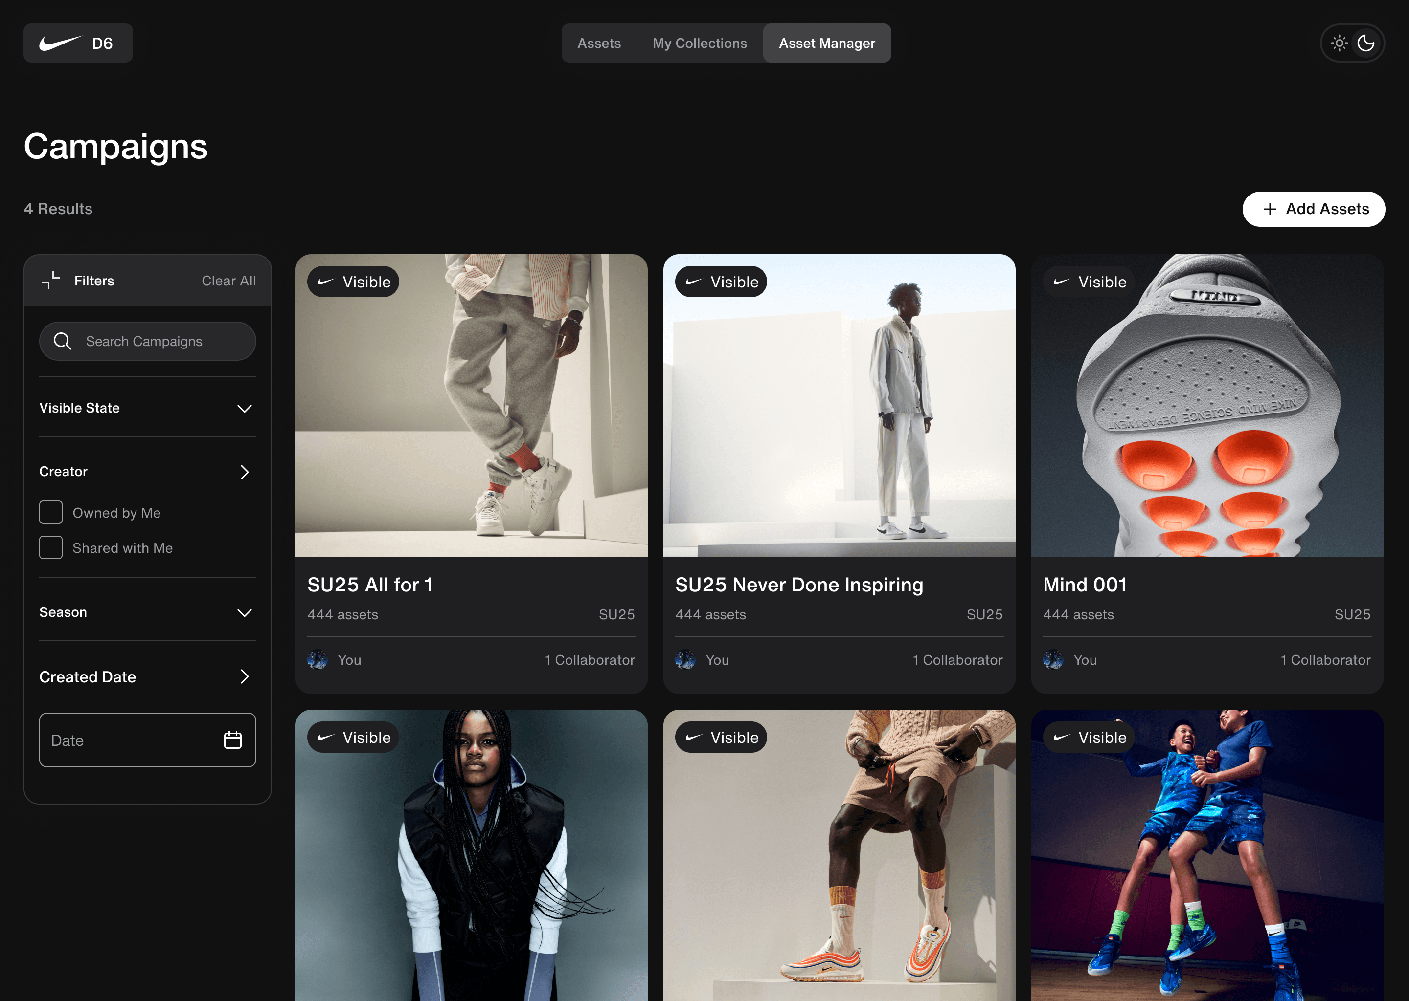
Task: Click the avatar on SU25 All for 1
Action: [318, 659]
